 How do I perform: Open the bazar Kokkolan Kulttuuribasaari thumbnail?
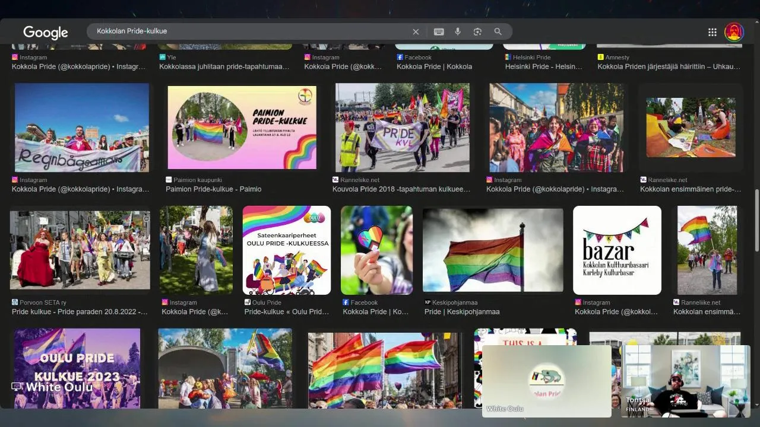pyautogui.click(x=617, y=250)
